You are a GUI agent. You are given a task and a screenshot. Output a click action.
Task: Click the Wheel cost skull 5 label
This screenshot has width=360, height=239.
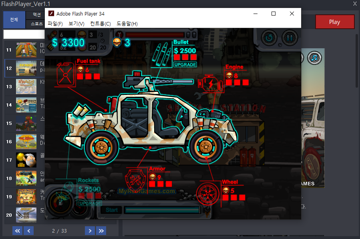[x=229, y=190]
